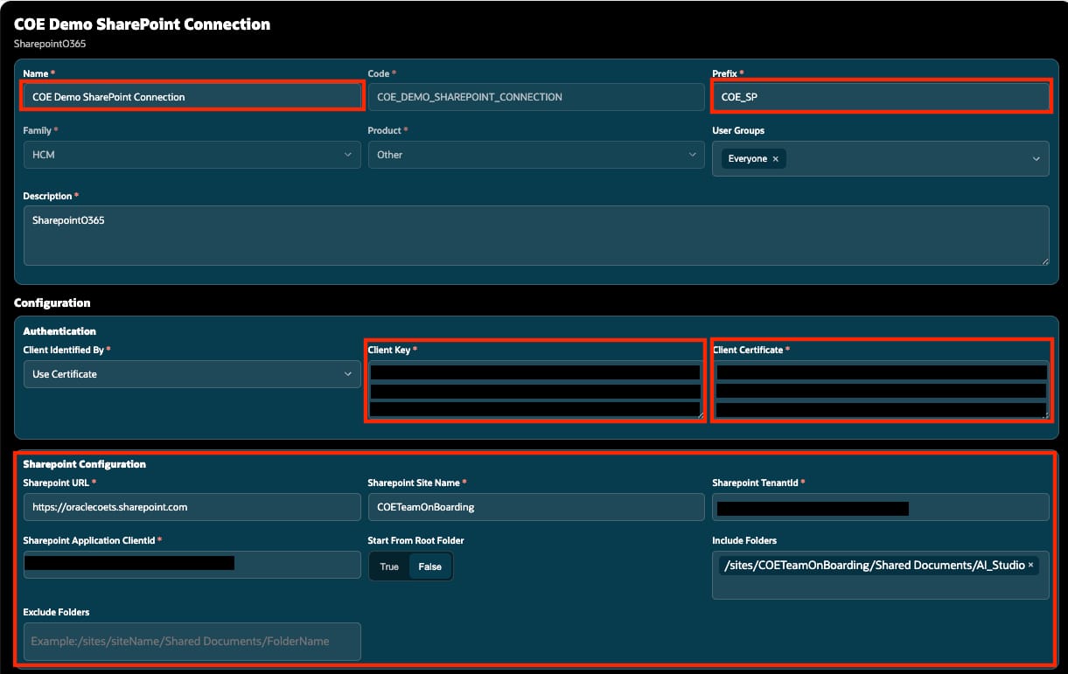Expand the User Groups dropdown arrow

pyautogui.click(x=1036, y=159)
